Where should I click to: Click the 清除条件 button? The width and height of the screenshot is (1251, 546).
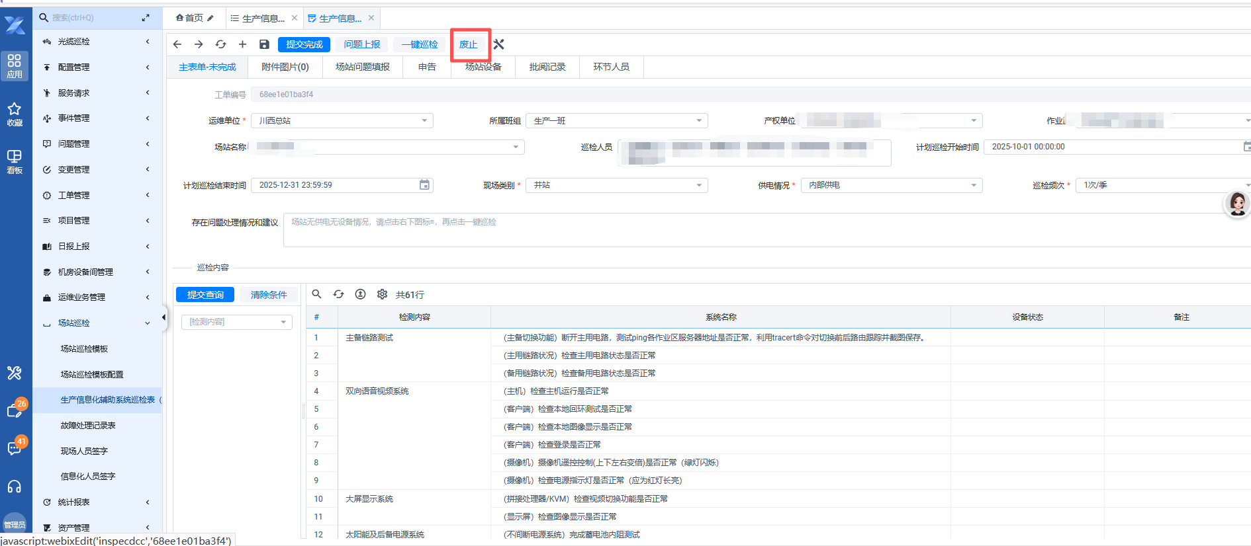tap(268, 295)
